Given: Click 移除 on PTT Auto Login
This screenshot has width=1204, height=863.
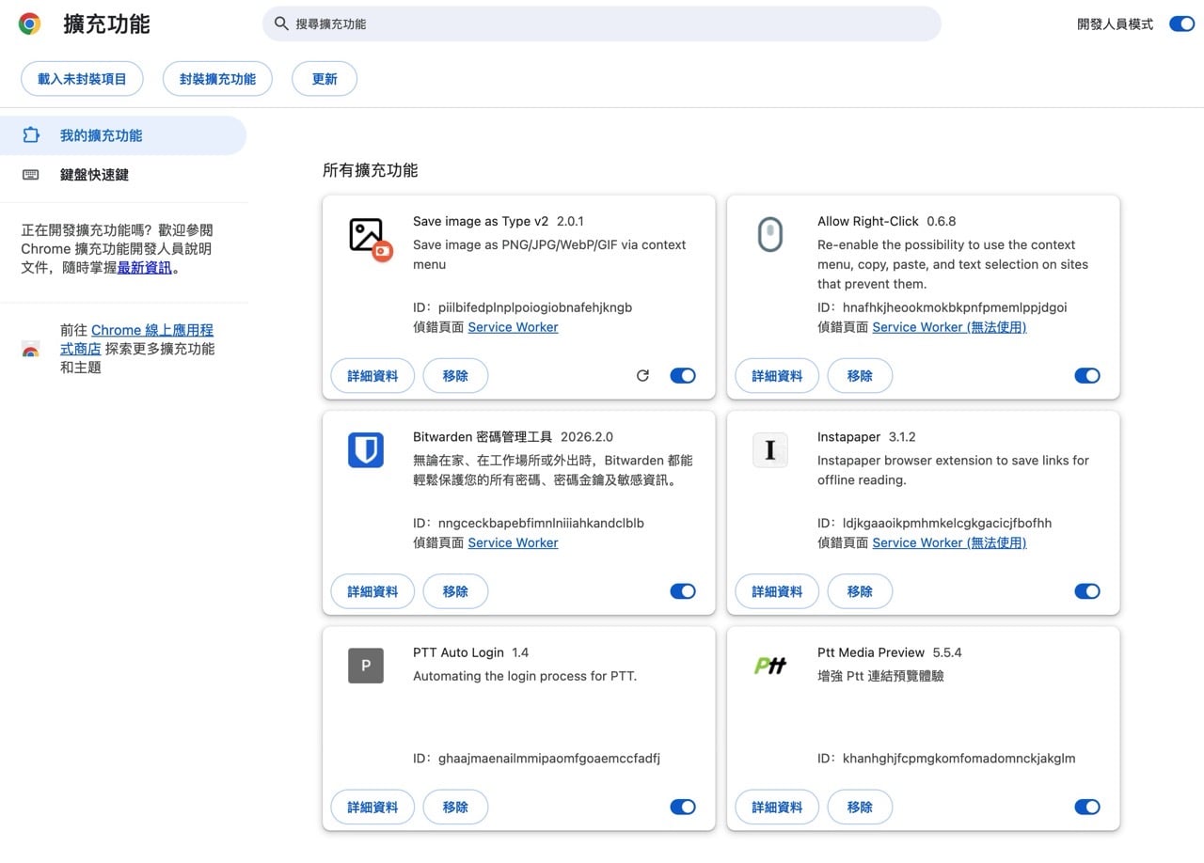Looking at the screenshot, I should [455, 807].
